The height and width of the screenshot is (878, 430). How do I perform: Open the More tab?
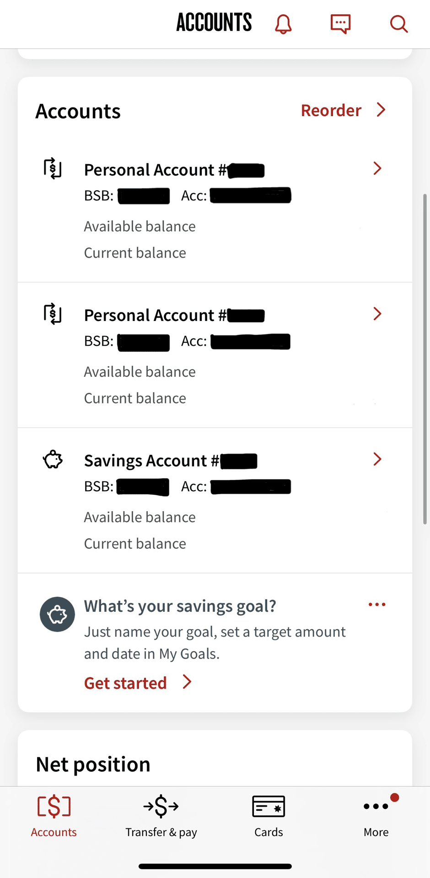click(x=376, y=817)
